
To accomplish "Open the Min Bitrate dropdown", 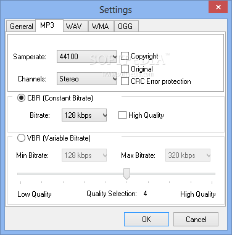I will click(84, 155).
